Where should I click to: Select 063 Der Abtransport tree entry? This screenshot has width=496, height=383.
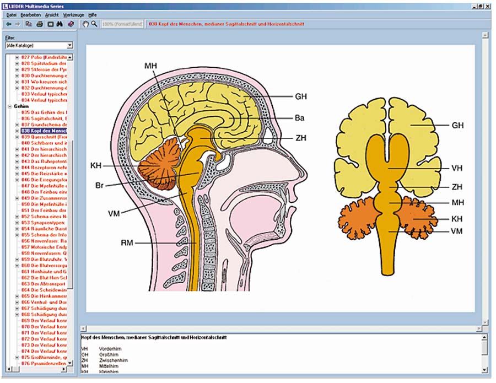pyautogui.click(x=44, y=284)
